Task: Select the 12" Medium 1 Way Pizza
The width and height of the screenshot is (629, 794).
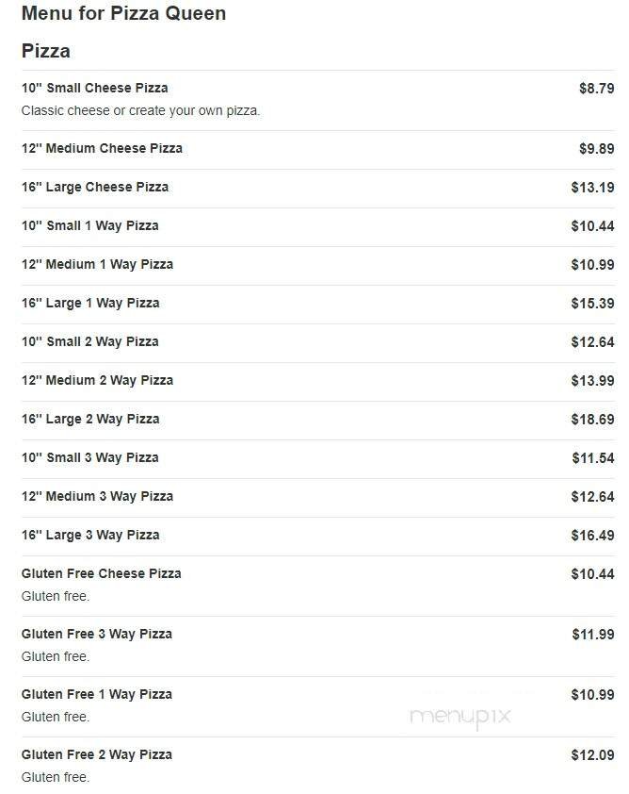Action: pyautogui.click(x=97, y=265)
